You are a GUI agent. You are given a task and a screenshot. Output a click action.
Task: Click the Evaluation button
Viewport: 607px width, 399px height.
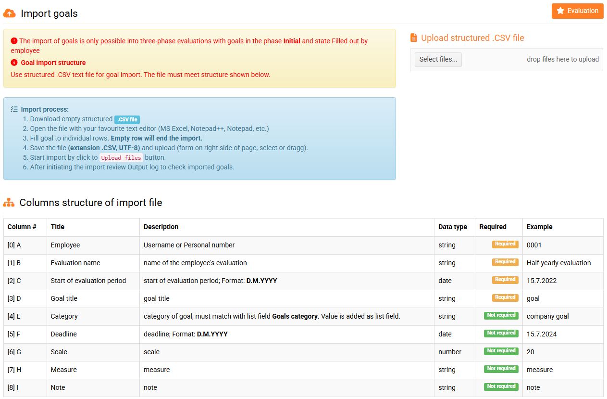coord(577,11)
